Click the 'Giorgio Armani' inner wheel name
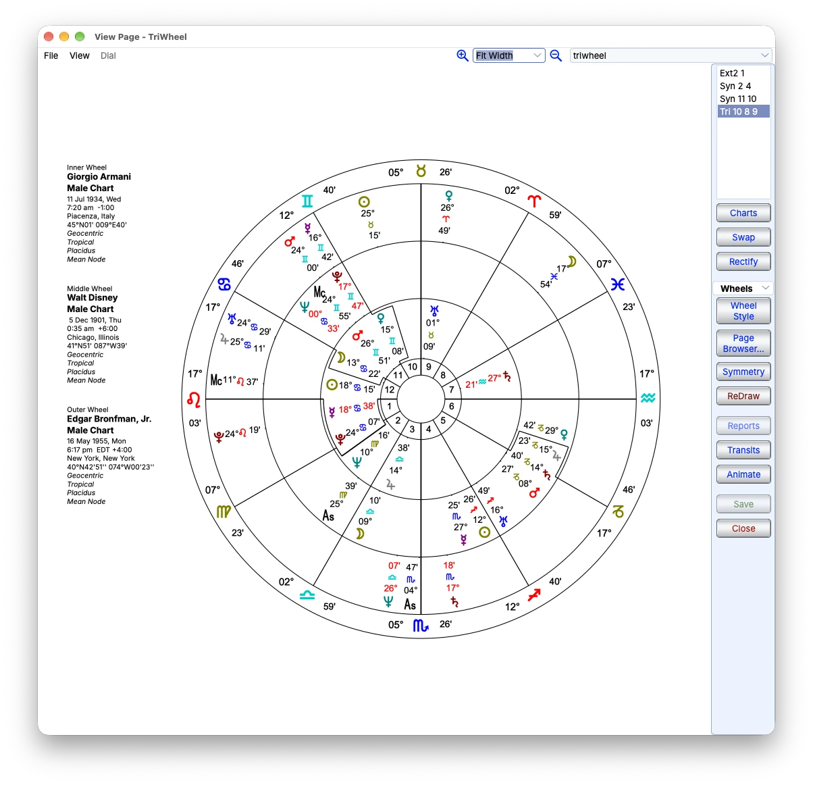813x785 pixels. tap(99, 177)
